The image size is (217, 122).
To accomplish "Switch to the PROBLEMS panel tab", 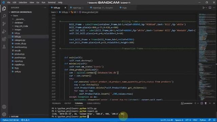I will [x=56, y=103].
